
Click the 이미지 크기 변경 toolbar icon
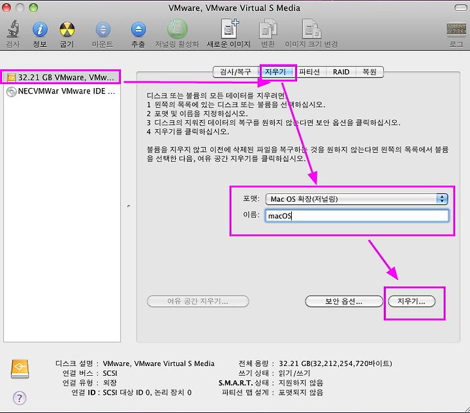[x=311, y=33]
